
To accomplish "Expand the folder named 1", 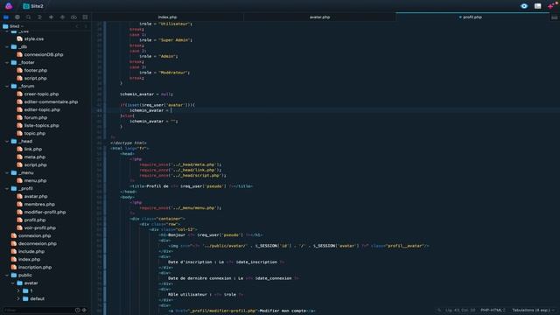I will [x=18, y=290].
